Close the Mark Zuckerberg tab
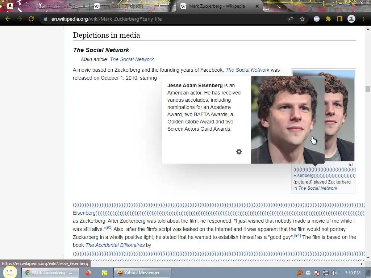The height and width of the screenshot is (278, 371). pyautogui.click(x=257, y=6)
